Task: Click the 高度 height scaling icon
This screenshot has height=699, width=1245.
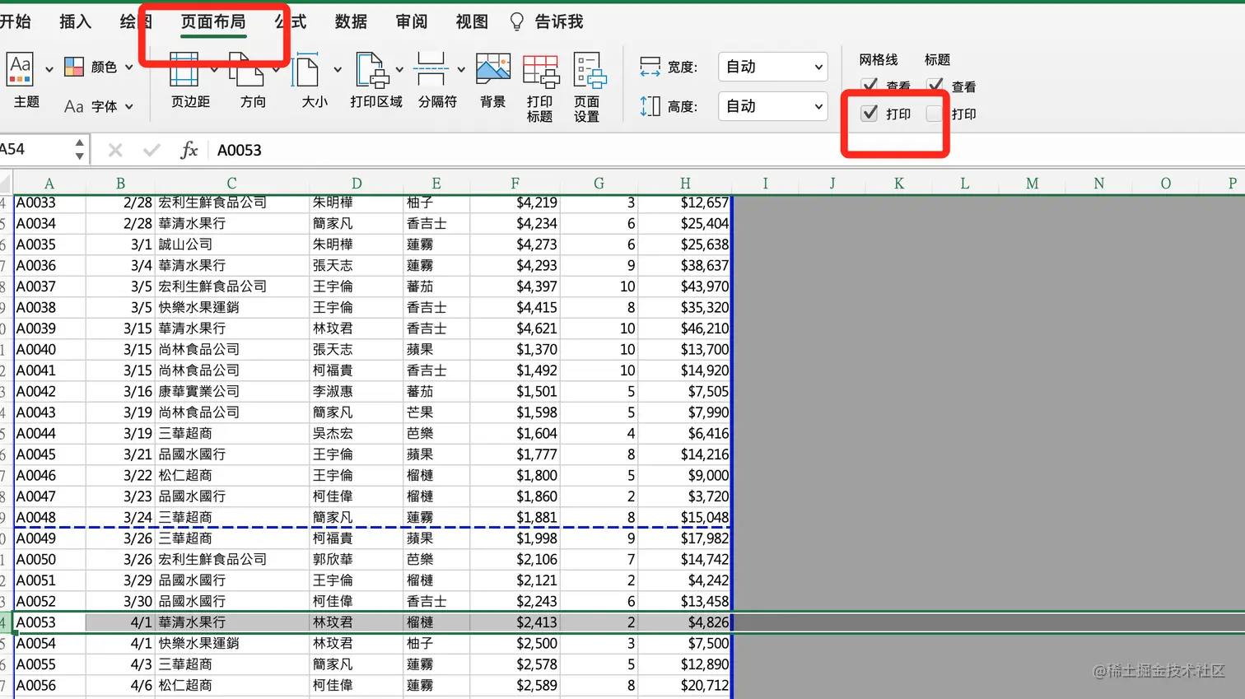Action: [650, 106]
